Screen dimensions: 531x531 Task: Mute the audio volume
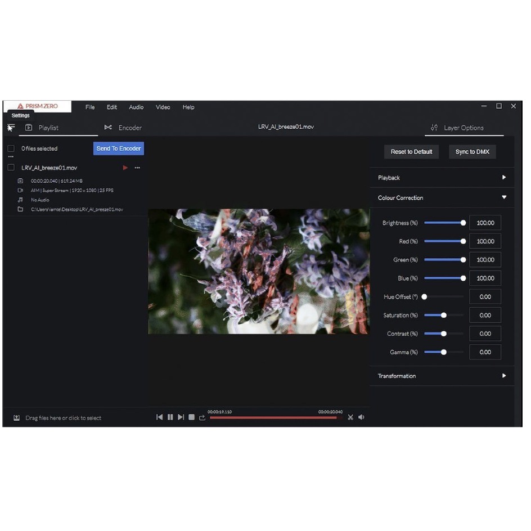(x=361, y=417)
